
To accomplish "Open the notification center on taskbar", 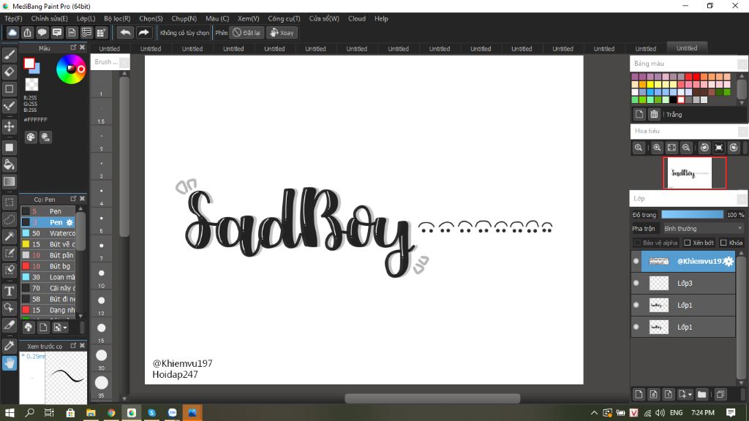I will [x=731, y=412].
